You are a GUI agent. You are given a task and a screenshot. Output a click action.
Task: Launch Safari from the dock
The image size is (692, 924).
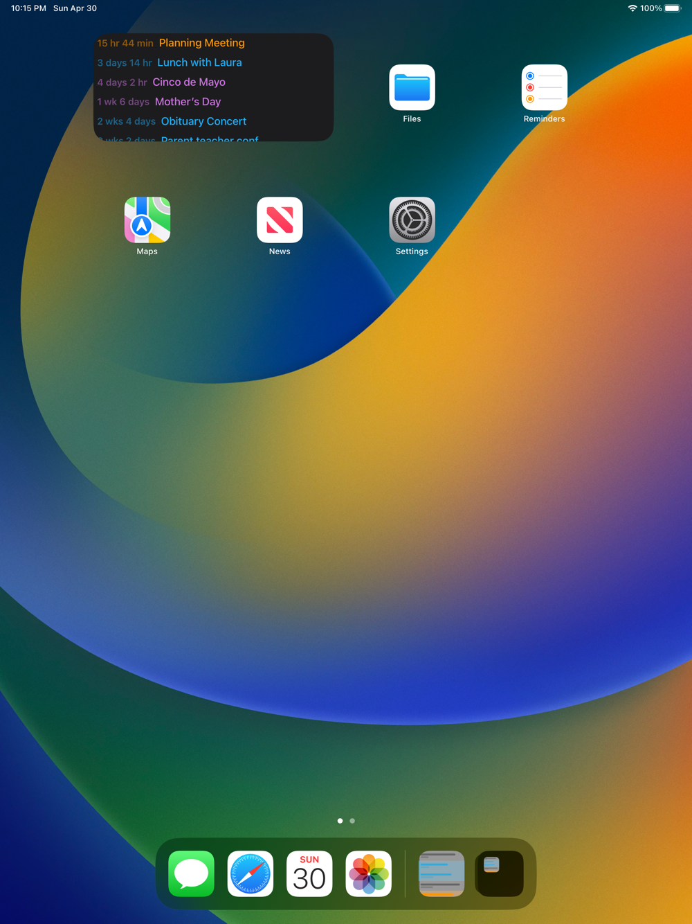pyautogui.click(x=251, y=873)
